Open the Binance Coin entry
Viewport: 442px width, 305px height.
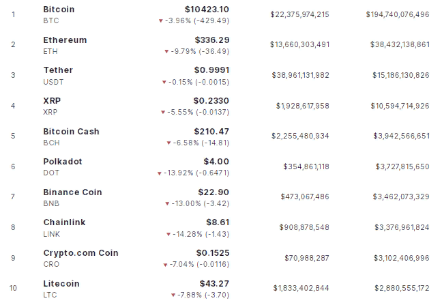click(72, 192)
